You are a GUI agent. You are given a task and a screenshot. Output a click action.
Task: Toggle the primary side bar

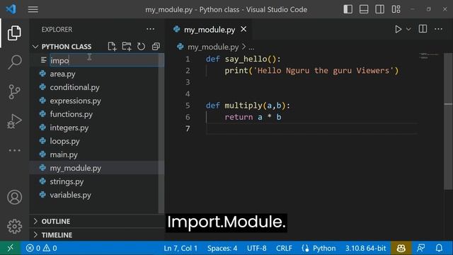(348, 9)
